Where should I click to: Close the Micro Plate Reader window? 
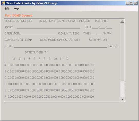[x=136, y=3]
